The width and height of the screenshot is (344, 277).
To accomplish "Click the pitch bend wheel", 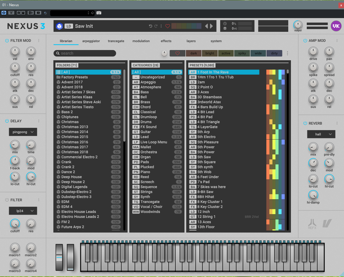I will (59, 257).
